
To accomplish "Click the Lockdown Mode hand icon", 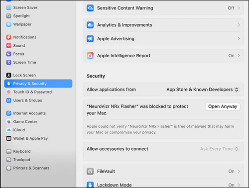I will (x=90, y=185).
